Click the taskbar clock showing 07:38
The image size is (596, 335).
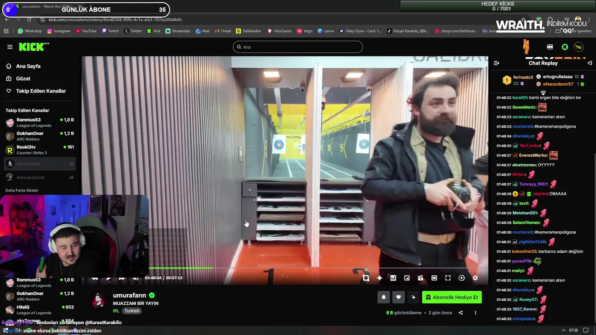point(574,330)
